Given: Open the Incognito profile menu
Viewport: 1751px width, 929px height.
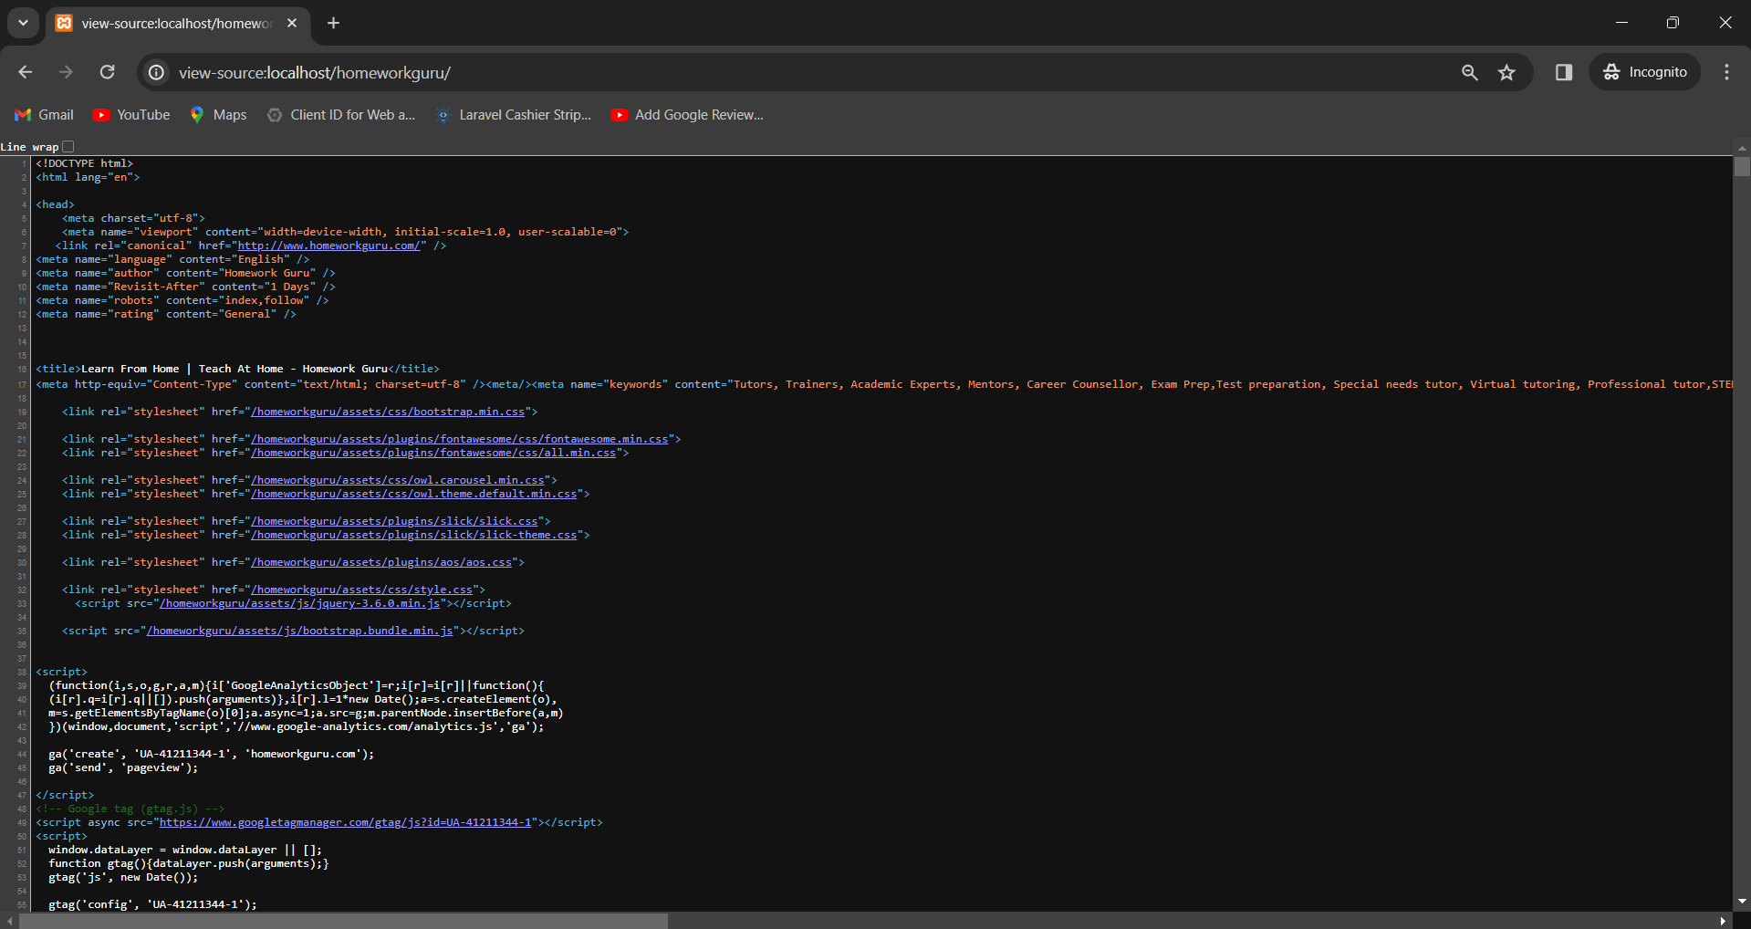Looking at the screenshot, I should pos(1645,72).
